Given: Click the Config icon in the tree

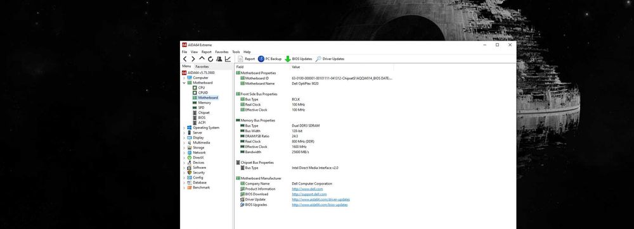Looking at the screenshot, I should (x=189, y=177).
